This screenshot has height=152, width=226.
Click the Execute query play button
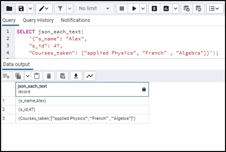[x=134, y=9]
